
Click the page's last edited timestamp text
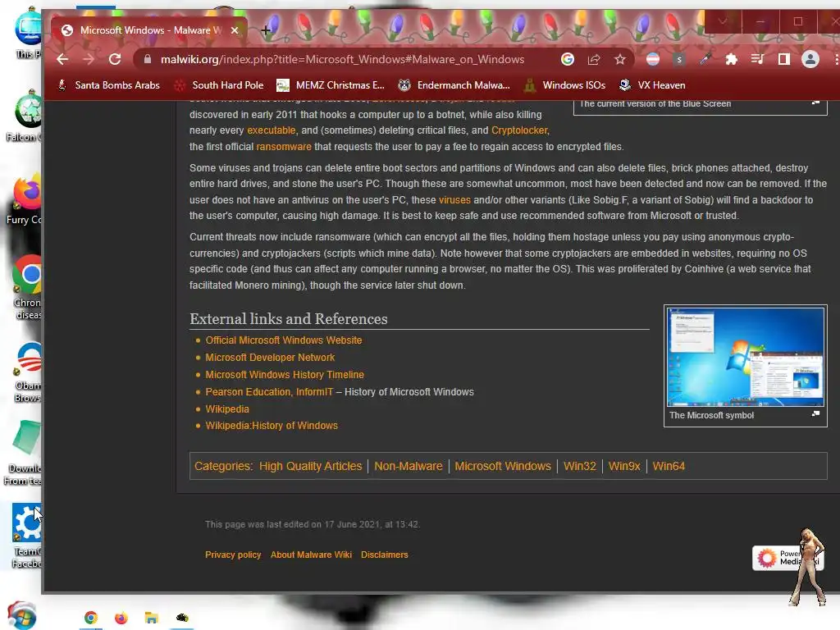tap(313, 524)
